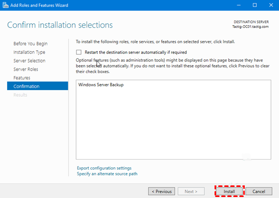
Task: Select Windows Server Backup list entry
Action: click(x=101, y=85)
